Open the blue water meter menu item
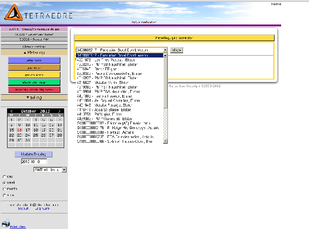This screenshot has height=245, width=309. tap(33, 60)
